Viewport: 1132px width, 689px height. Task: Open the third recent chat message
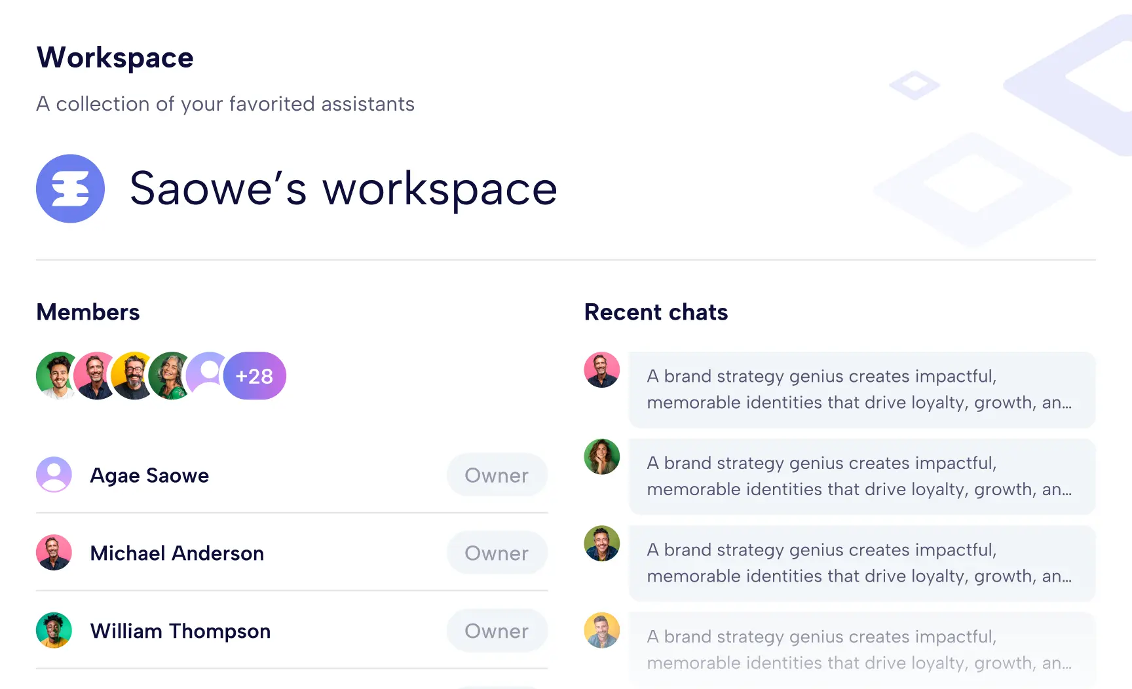pos(861,563)
